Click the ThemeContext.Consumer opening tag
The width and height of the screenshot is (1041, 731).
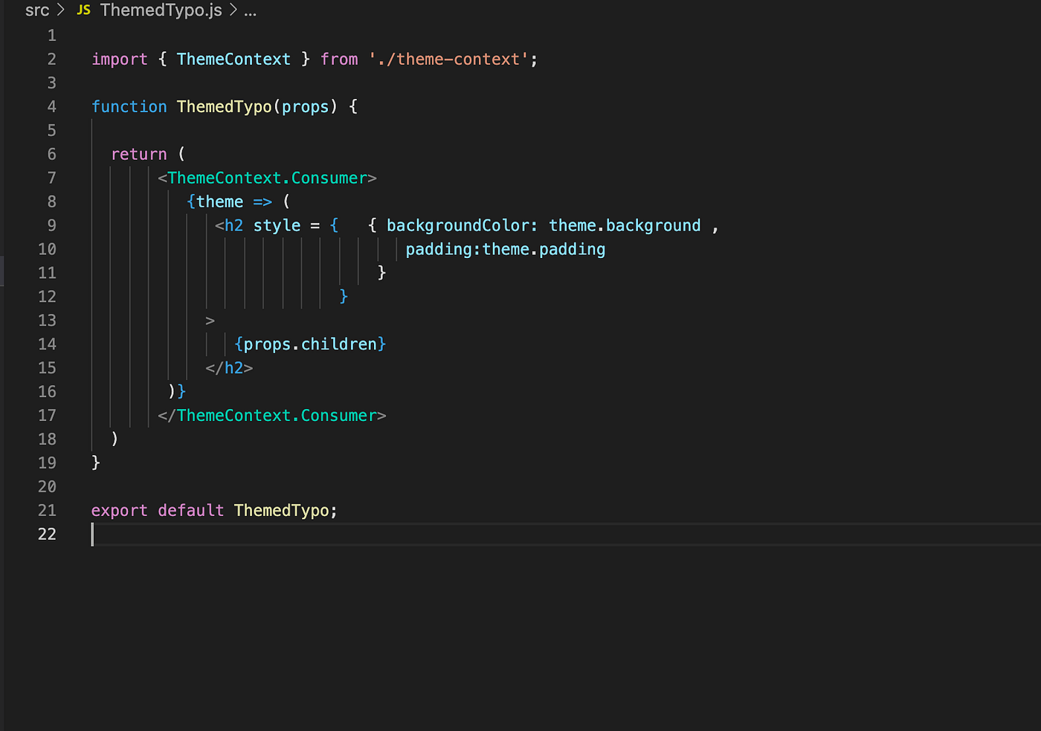[x=266, y=178]
